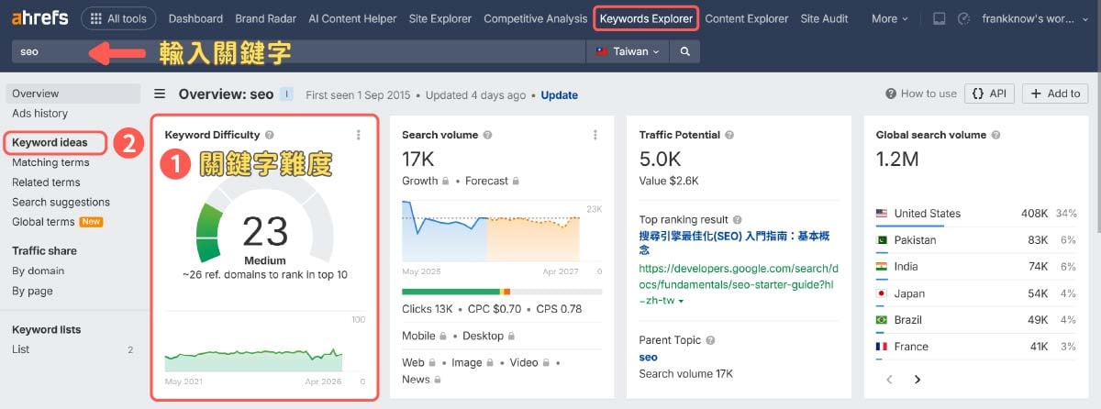Open Dashboard in top navigation

click(x=195, y=18)
